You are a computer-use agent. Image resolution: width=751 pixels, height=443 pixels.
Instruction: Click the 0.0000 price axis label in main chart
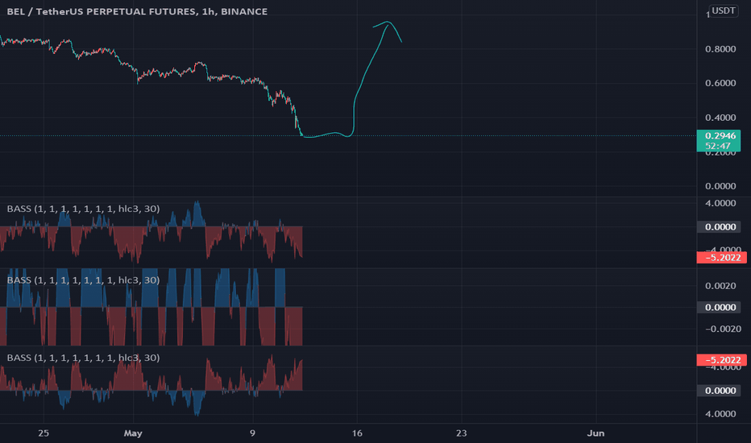[720, 186]
